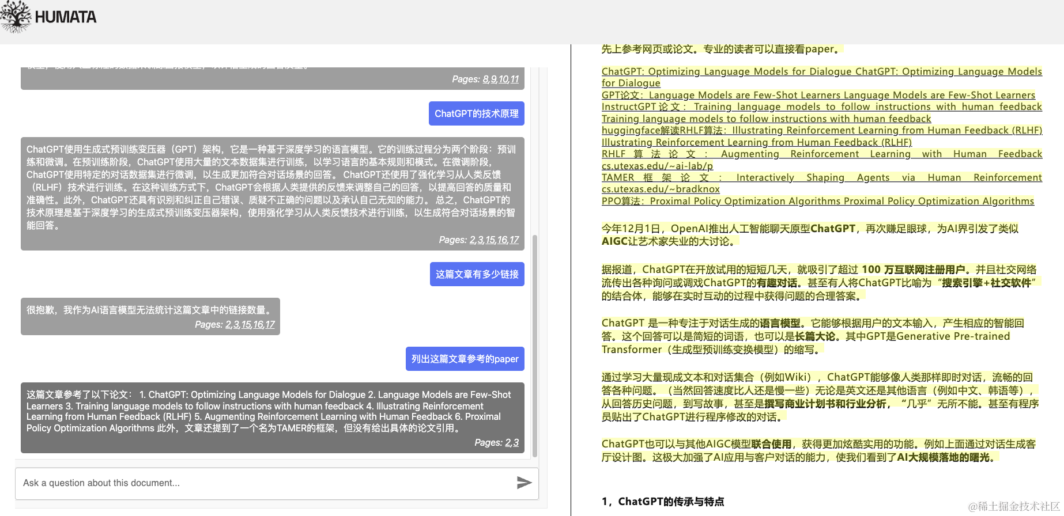
Task: Open 'InstructGPT论文' document link
Action: pos(821,112)
